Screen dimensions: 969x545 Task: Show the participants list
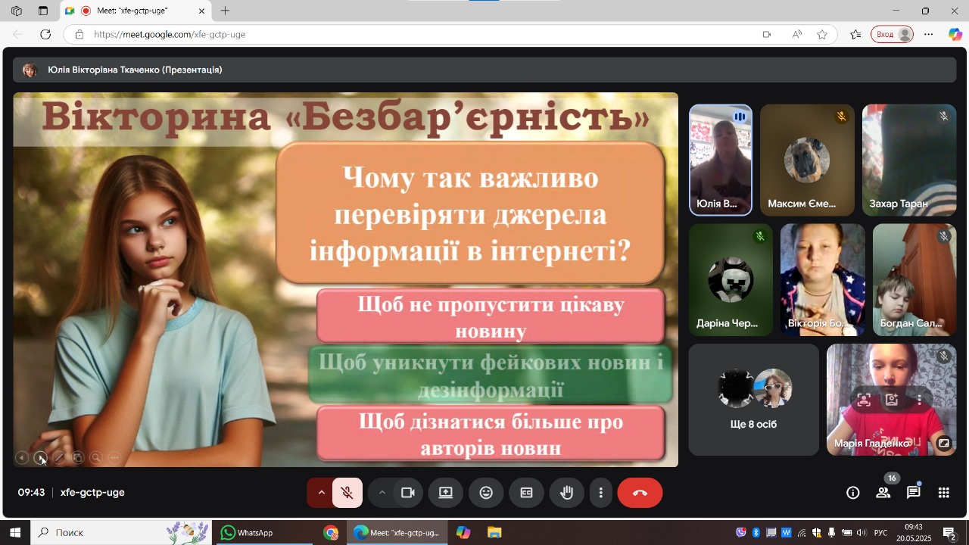coord(883,493)
